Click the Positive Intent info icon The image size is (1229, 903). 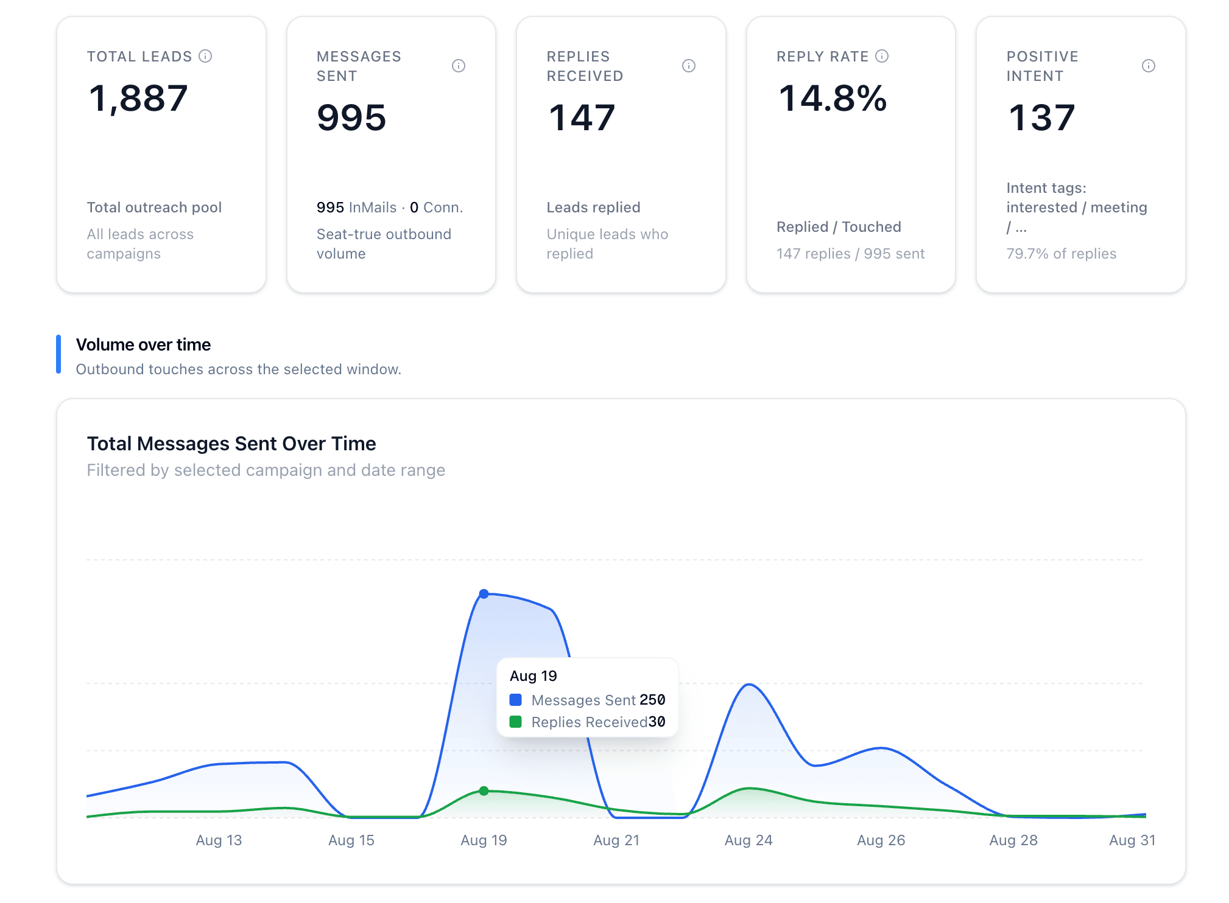coord(1149,66)
